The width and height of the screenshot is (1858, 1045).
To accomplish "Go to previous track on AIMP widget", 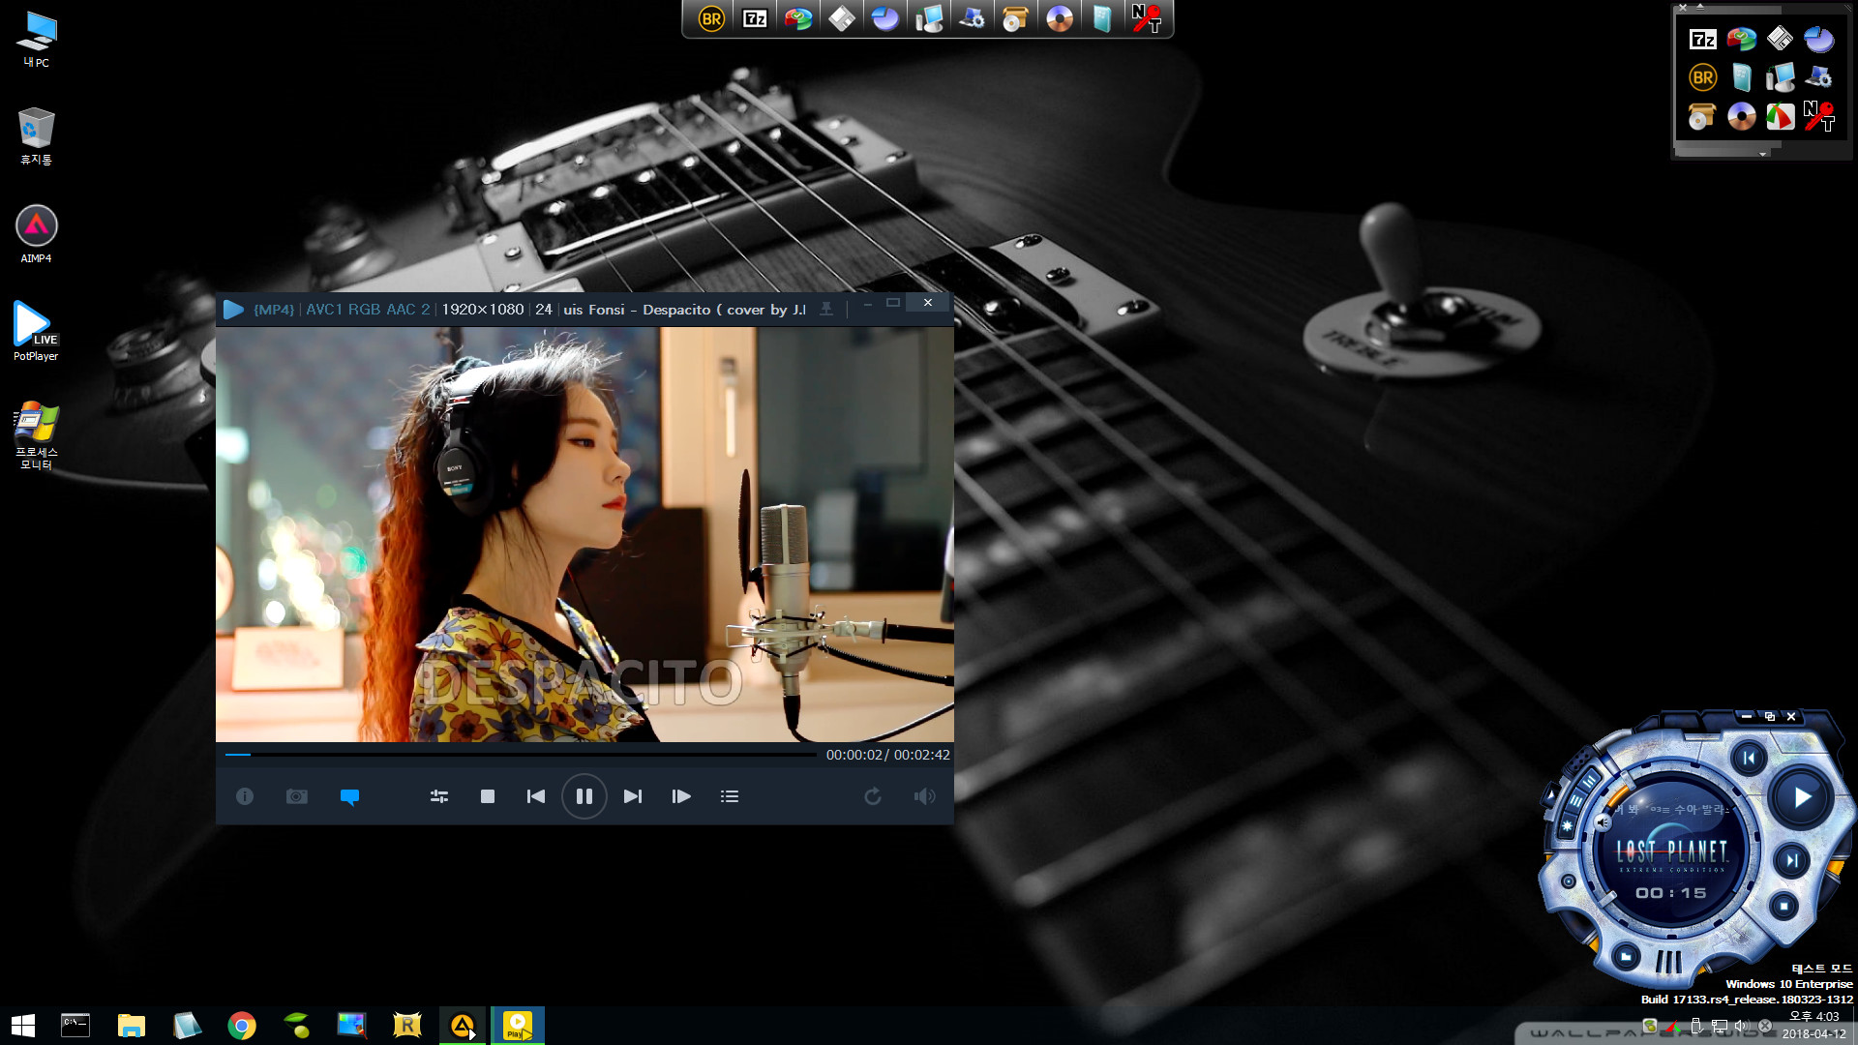I will pyautogui.click(x=1749, y=758).
